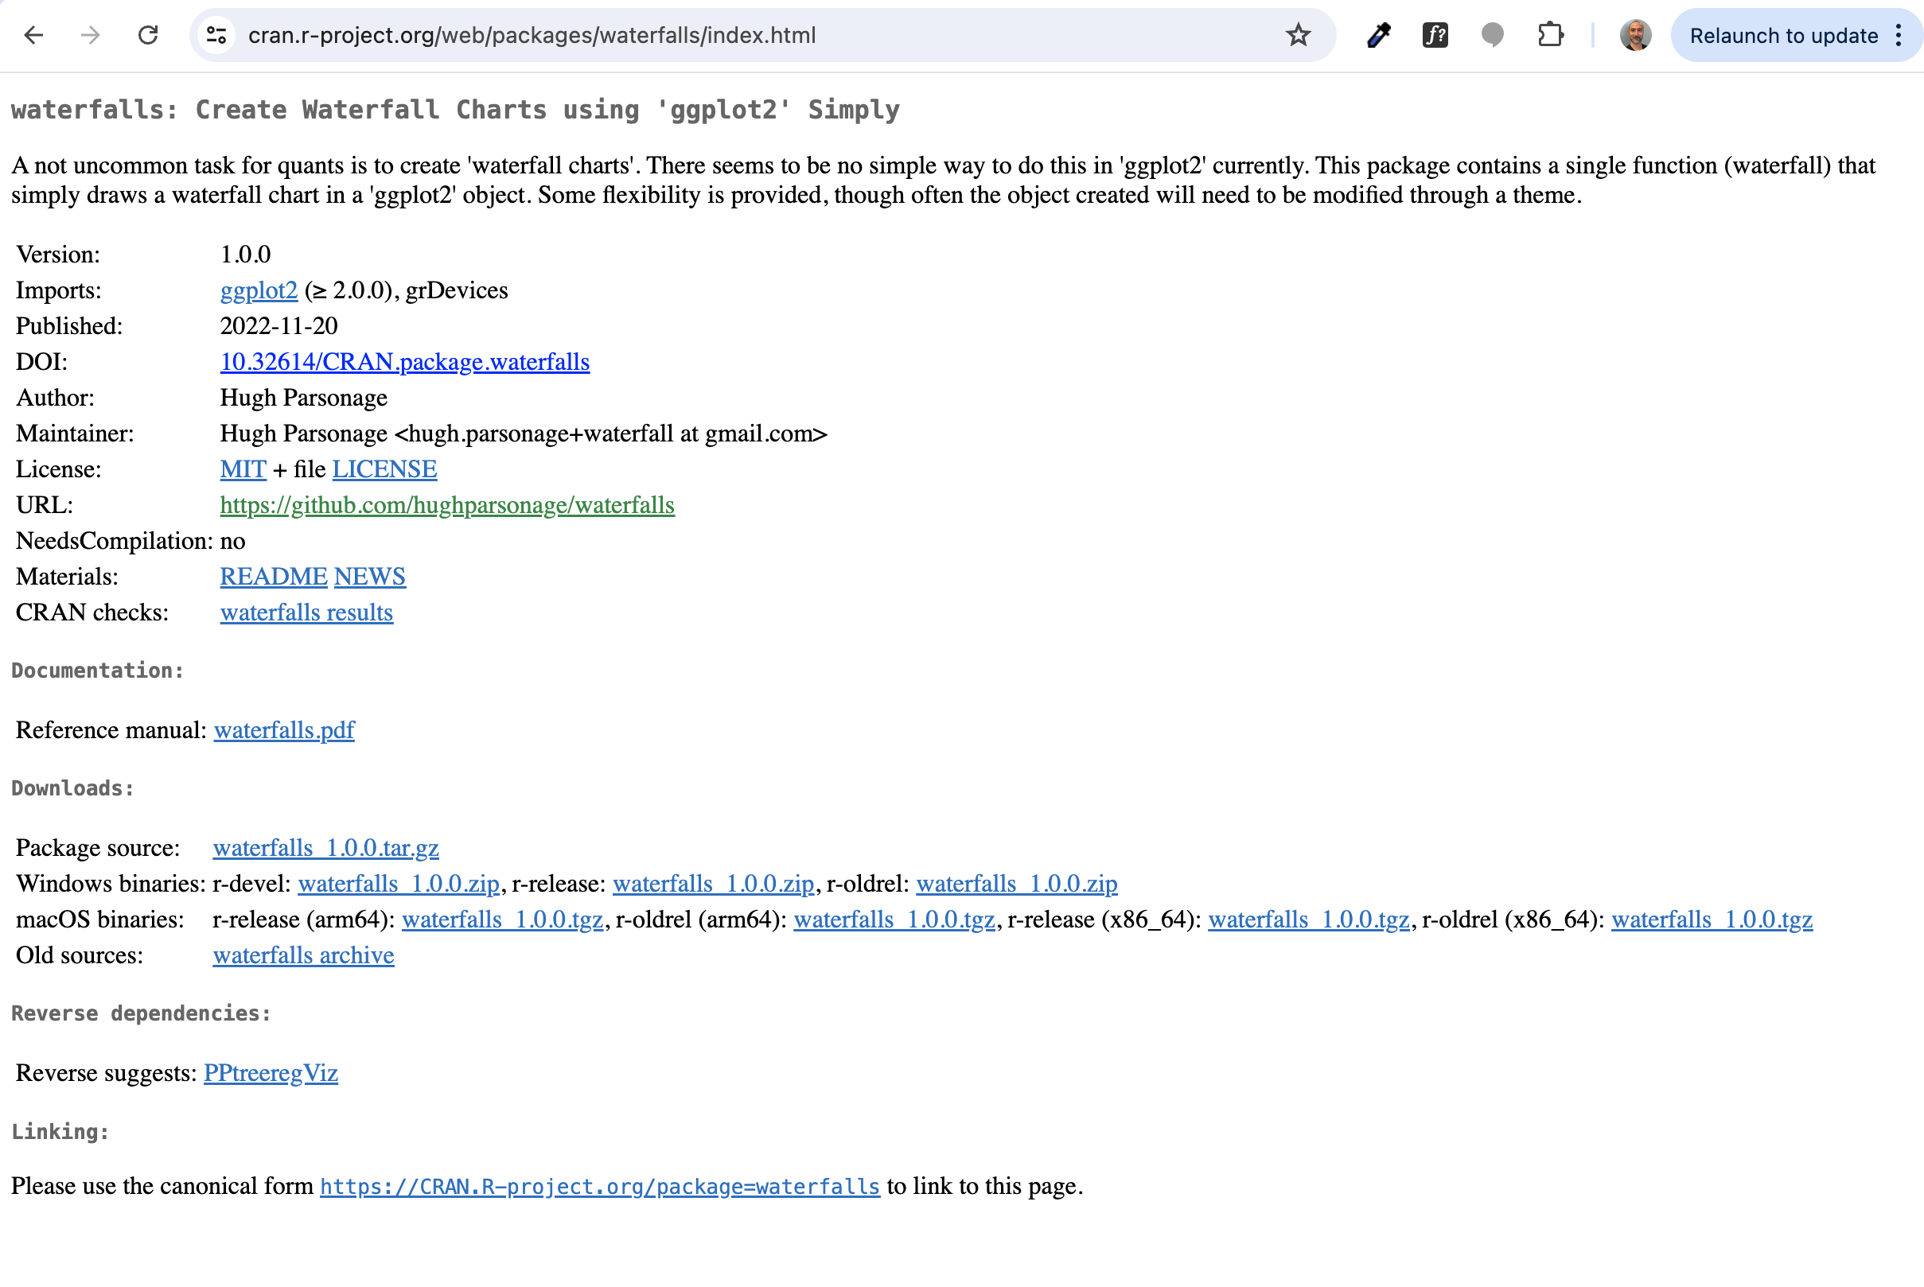Click the page title heading text

456,110
